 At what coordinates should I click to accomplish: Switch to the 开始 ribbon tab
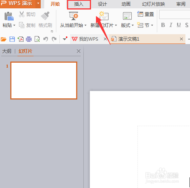[55, 4]
